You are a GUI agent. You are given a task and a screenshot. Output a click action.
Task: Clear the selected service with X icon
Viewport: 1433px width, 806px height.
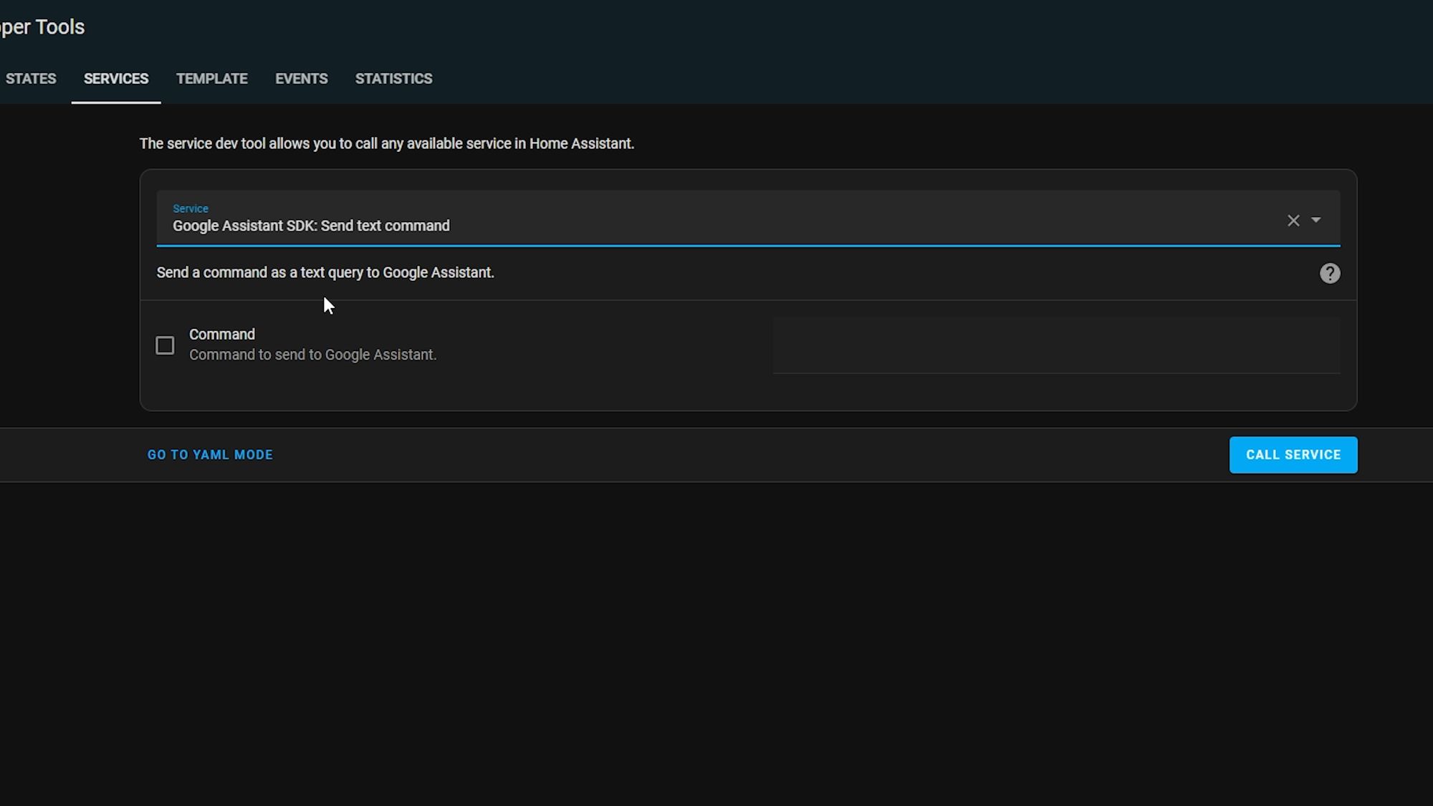point(1293,221)
